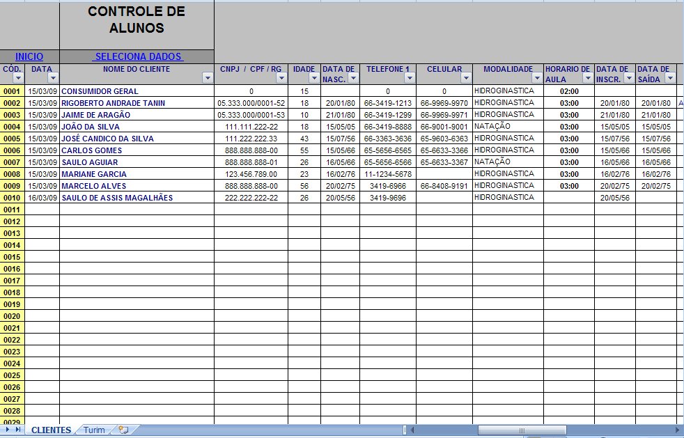
Task: Select DATA DE SAÍDA cell 16/02/76
Action: tap(655, 173)
